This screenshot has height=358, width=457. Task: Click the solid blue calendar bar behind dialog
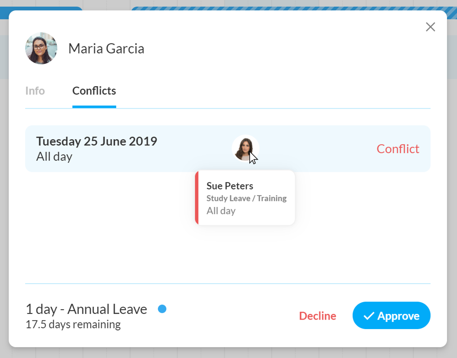coord(41,9)
